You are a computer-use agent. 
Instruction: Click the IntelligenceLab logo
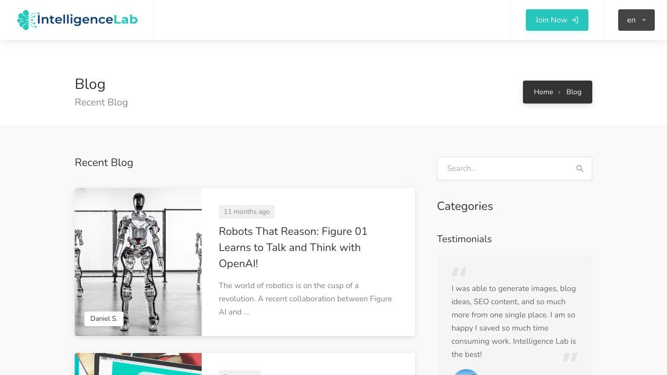click(77, 20)
